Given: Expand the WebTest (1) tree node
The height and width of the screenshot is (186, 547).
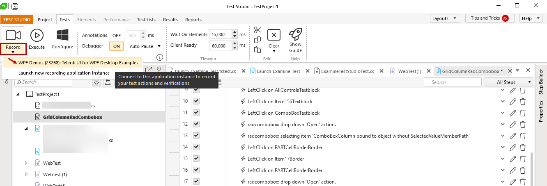Looking at the screenshot, I should tap(26, 174).
